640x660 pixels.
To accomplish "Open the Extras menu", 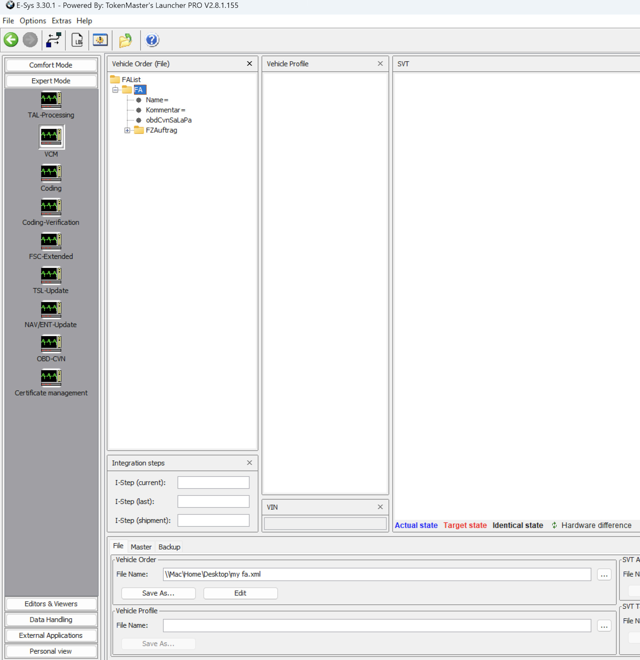I will 61,21.
